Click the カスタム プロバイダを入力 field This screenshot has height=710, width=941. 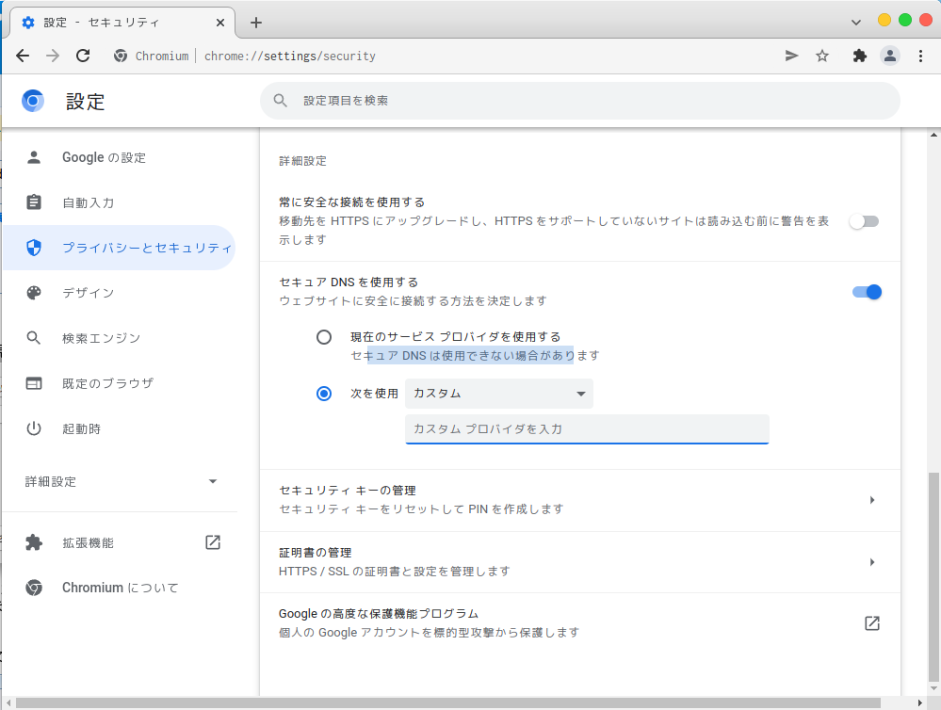(587, 429)
